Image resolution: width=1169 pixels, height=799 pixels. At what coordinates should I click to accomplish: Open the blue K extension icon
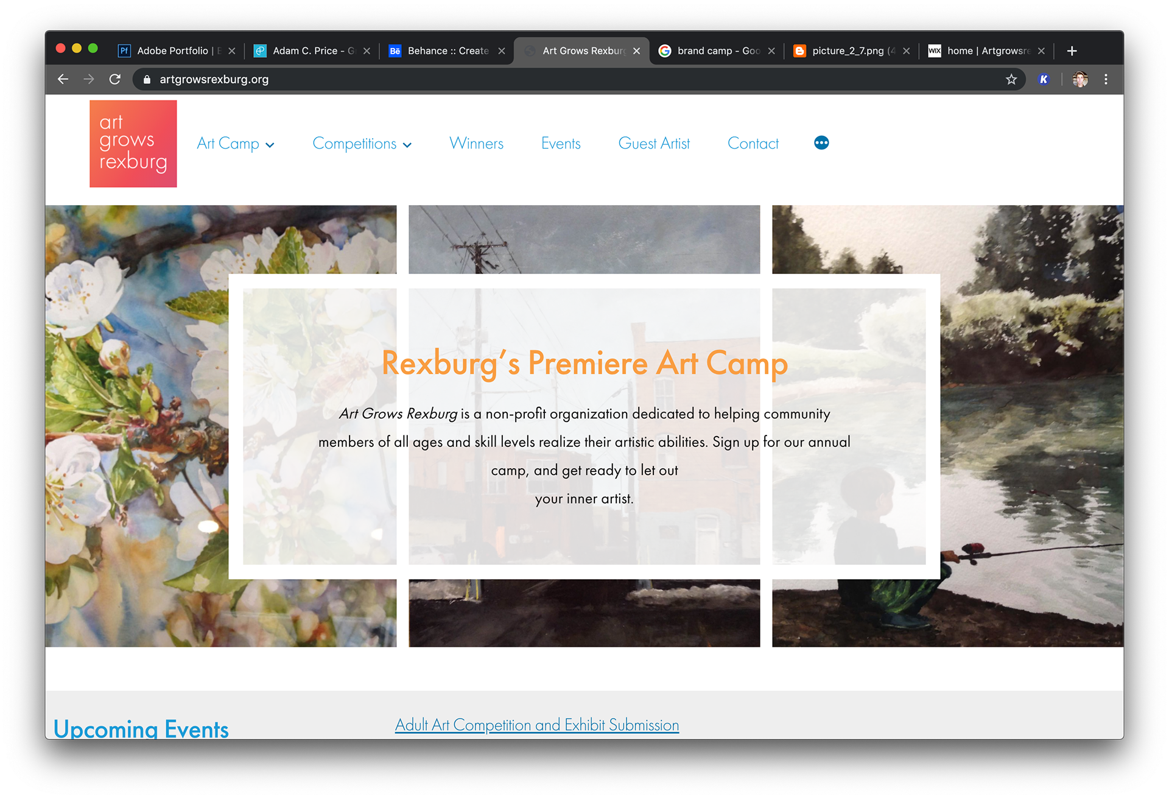pyautogui.click(x=1044, y=79)
